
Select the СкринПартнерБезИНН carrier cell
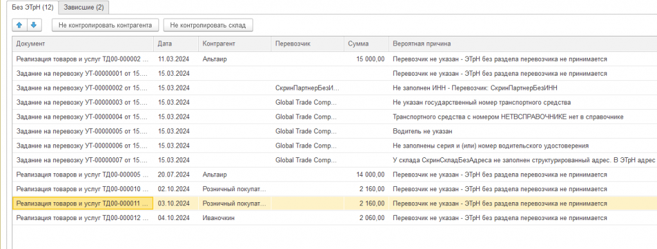click(x=308, y=88)
